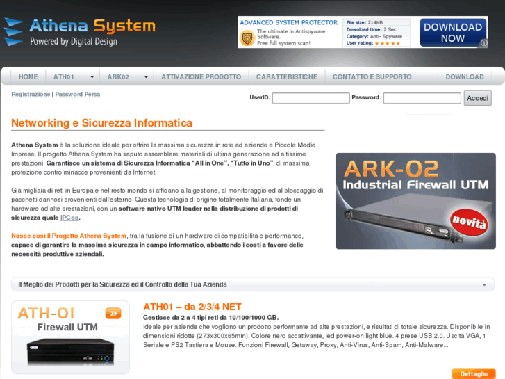This screenshot has height=379, width=505.
Task: Open CONTATTO E SUPPORTO
Action: click(372, 77)
